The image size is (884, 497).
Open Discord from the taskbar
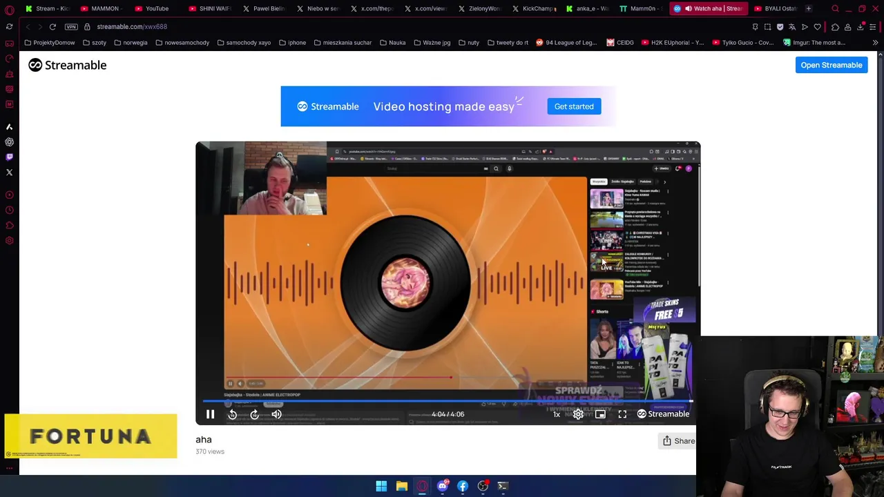pyautogui.click(x=442, y=486)
